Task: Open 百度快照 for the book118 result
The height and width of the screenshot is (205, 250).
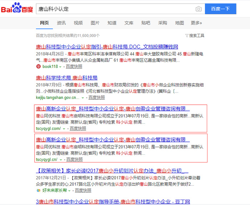Action: (x=74, y=66)
